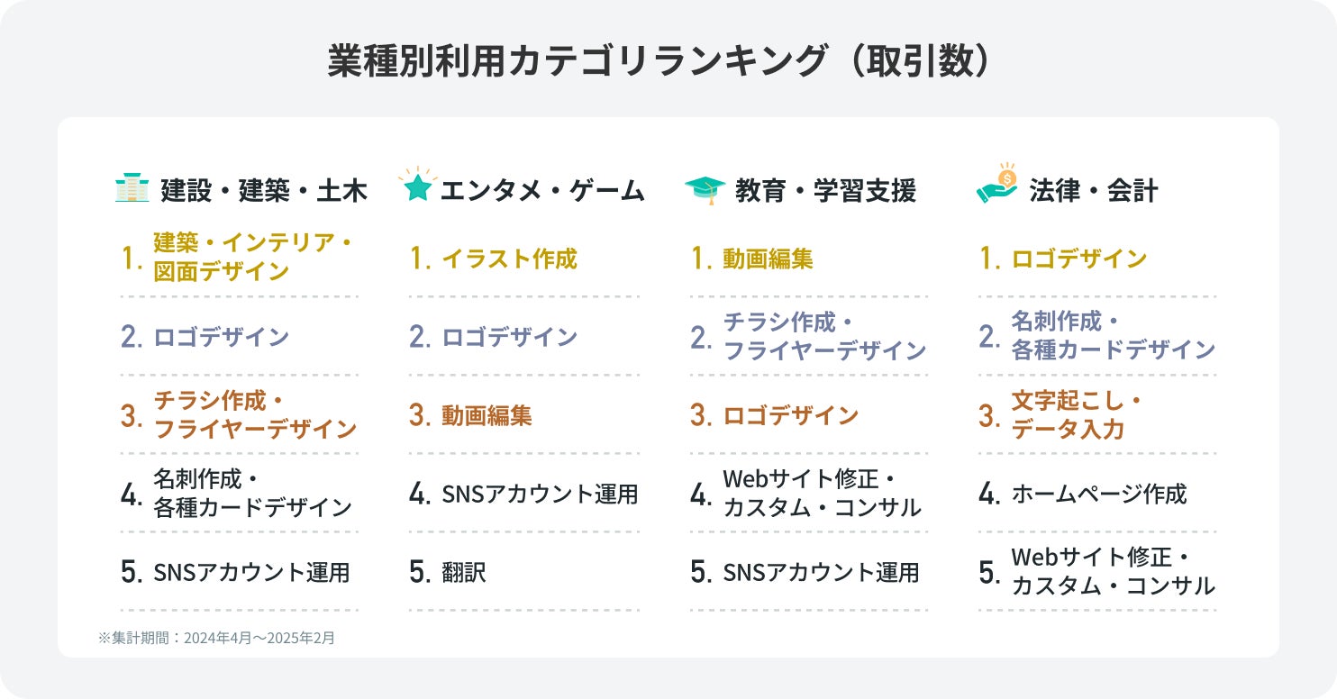
Task: Open the 法律・会計 heading
Action: click(1093, 191)
